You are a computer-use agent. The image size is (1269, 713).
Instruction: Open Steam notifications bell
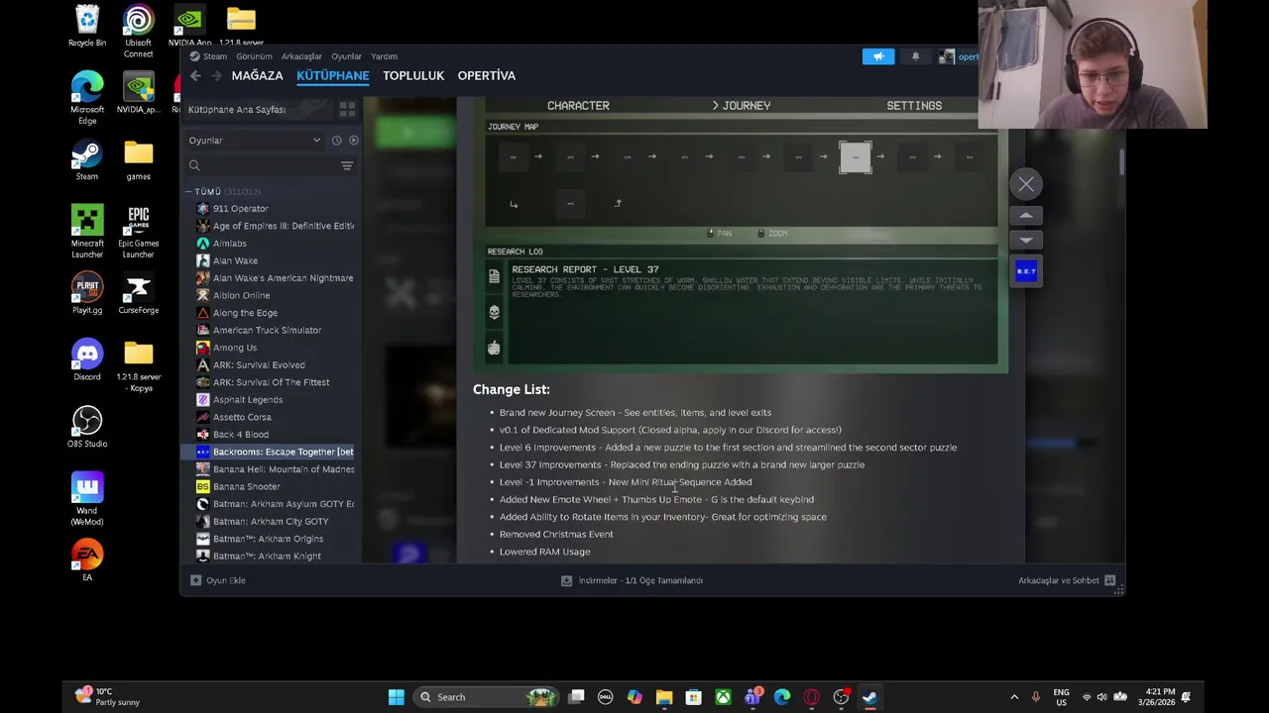tap(915, 56)
